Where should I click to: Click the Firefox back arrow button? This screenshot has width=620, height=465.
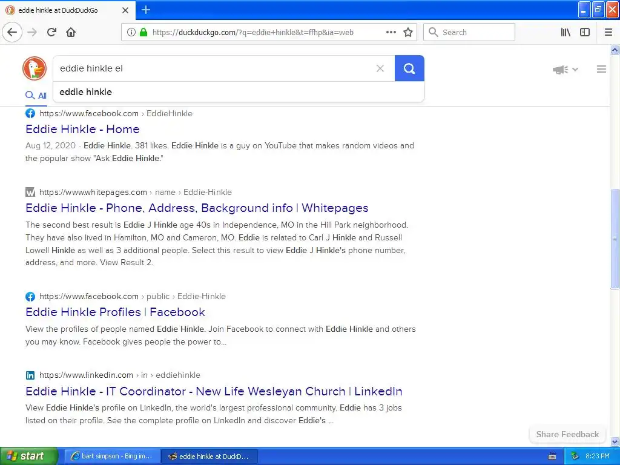pyautogui.click(x=12, y=32)
